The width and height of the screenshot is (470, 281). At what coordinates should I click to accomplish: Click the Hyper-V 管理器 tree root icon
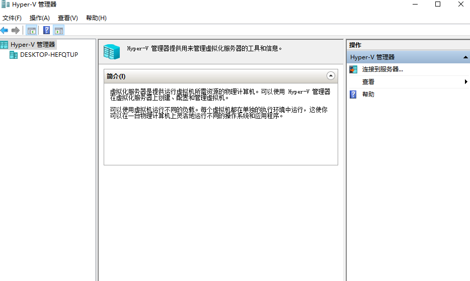4,45
